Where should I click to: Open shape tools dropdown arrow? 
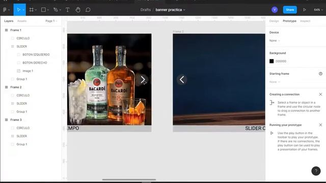pyautogui.click(x=48, y=10)
